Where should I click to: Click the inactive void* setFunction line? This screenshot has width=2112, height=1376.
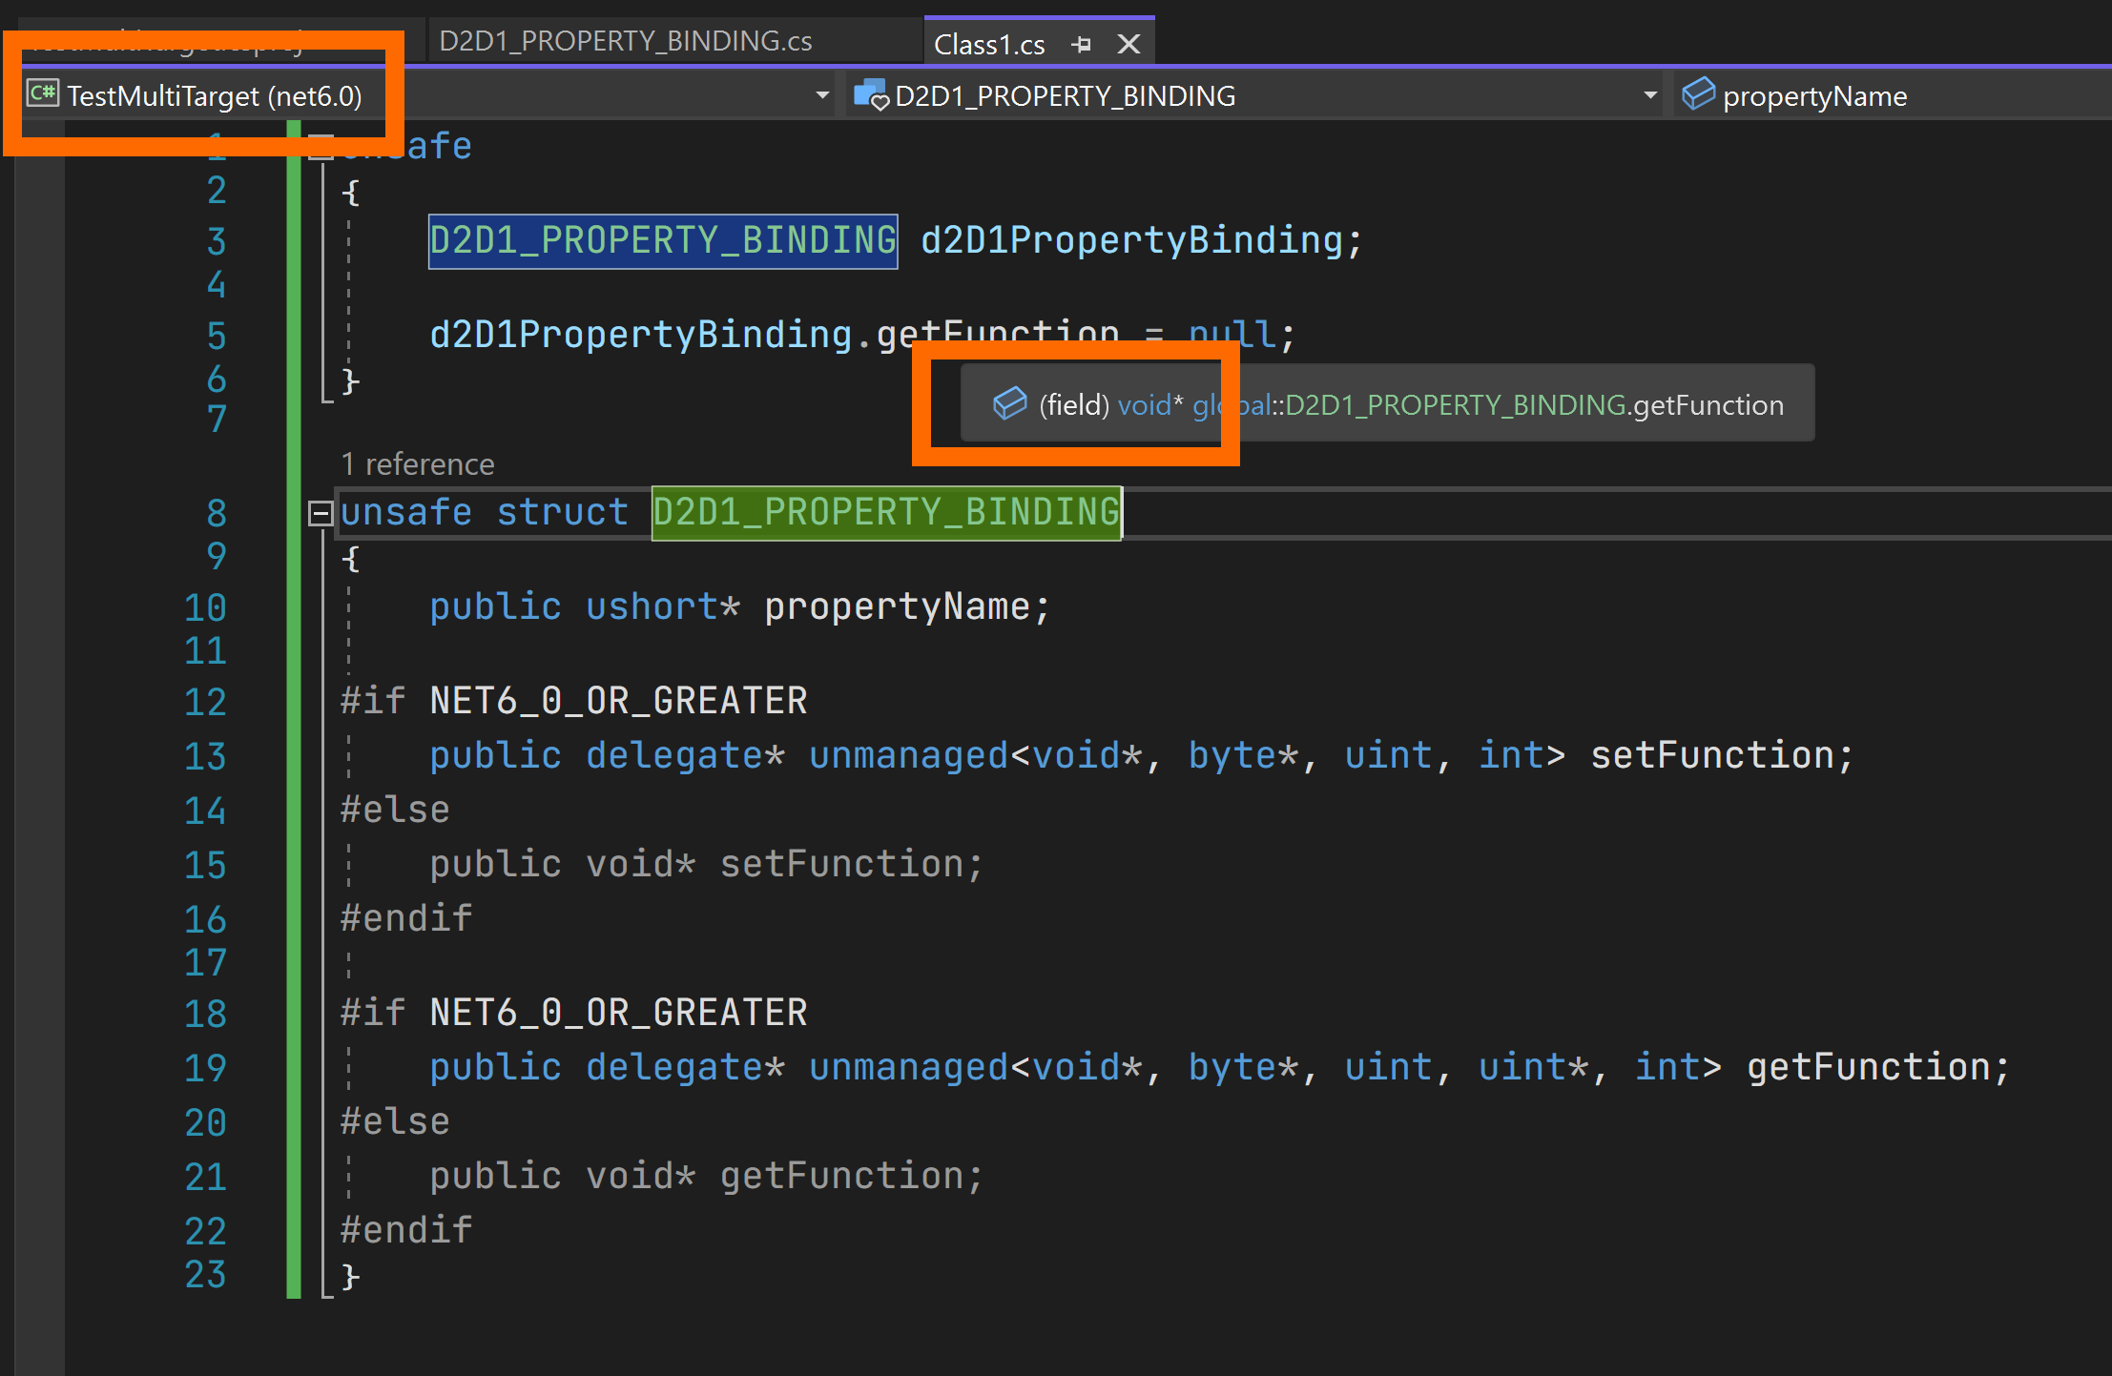click(x=706, y=865)
